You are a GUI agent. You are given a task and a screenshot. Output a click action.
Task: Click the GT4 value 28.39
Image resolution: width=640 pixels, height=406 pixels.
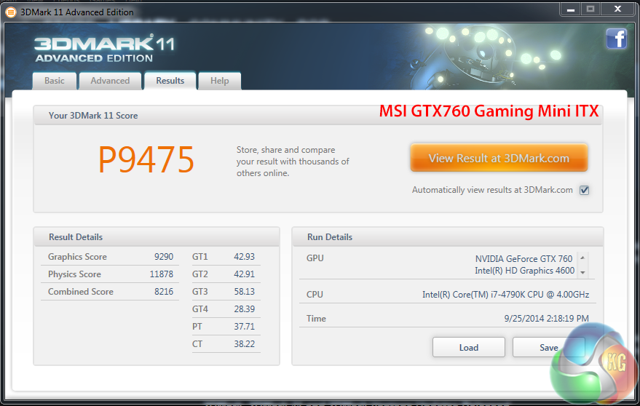tap(244, 309)
